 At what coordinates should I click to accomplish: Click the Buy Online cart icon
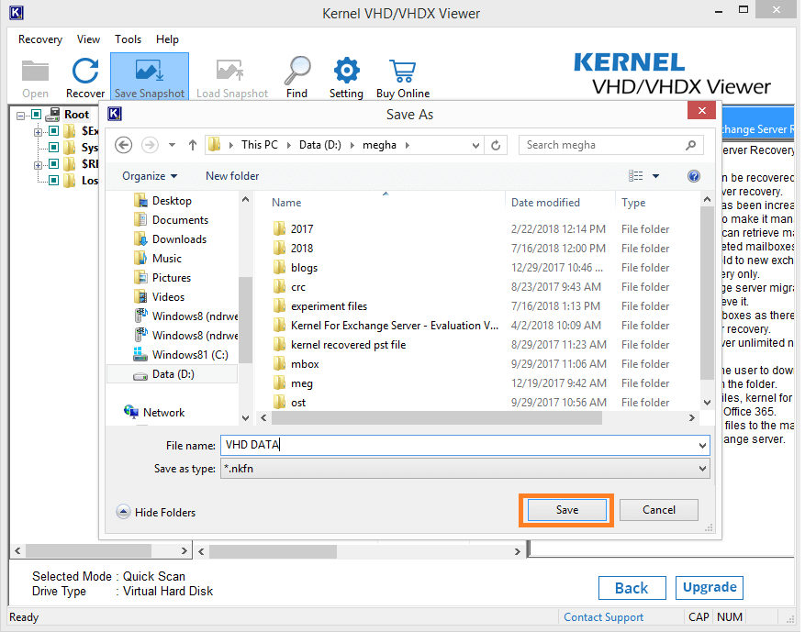pyautogui.click(x=403, y=77)
